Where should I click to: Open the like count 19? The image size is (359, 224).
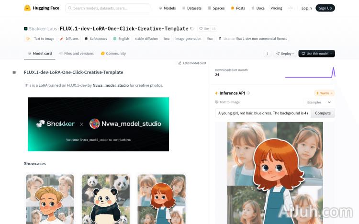213,29
